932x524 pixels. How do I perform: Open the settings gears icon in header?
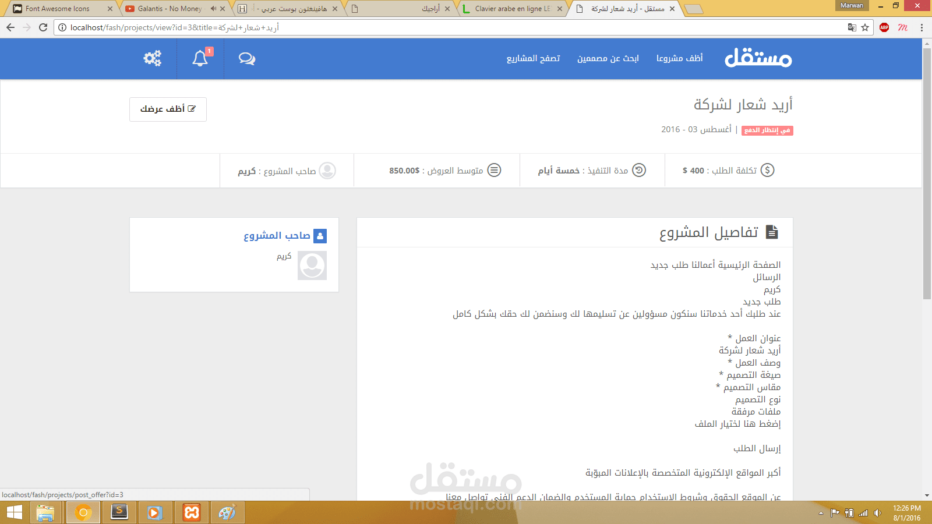coord(153,58)
